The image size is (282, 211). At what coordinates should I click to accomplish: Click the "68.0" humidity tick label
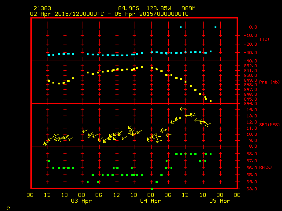tap(252, 154)
